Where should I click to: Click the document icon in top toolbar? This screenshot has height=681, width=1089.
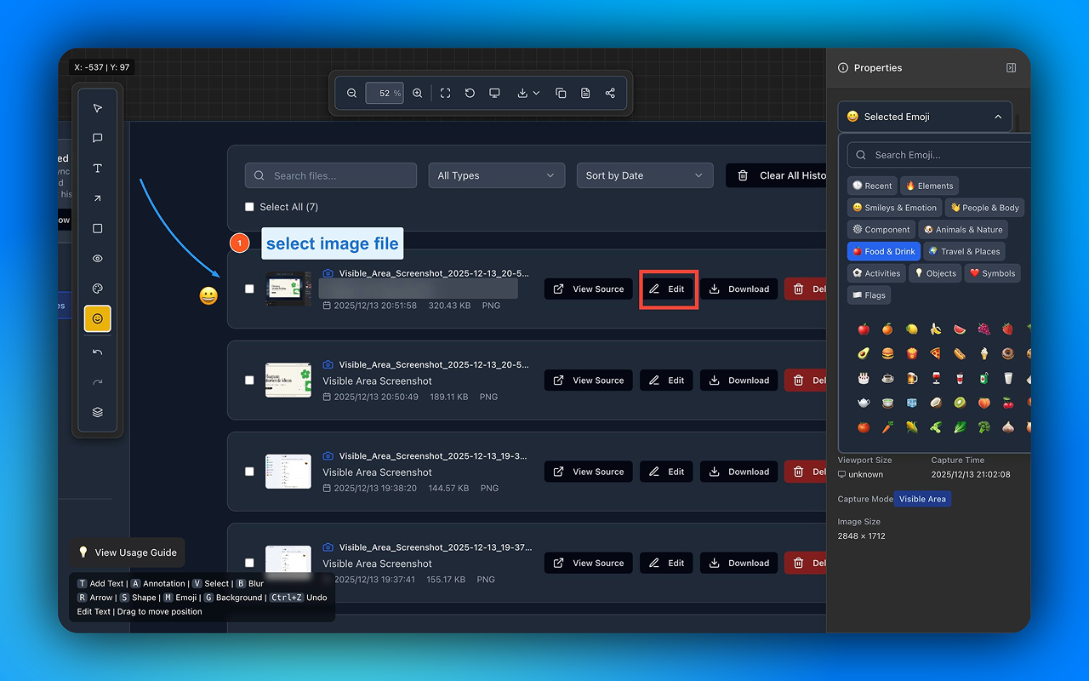coord(585,93)
